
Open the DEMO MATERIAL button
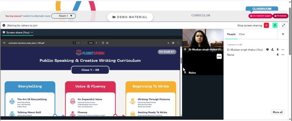click(130, 17)
